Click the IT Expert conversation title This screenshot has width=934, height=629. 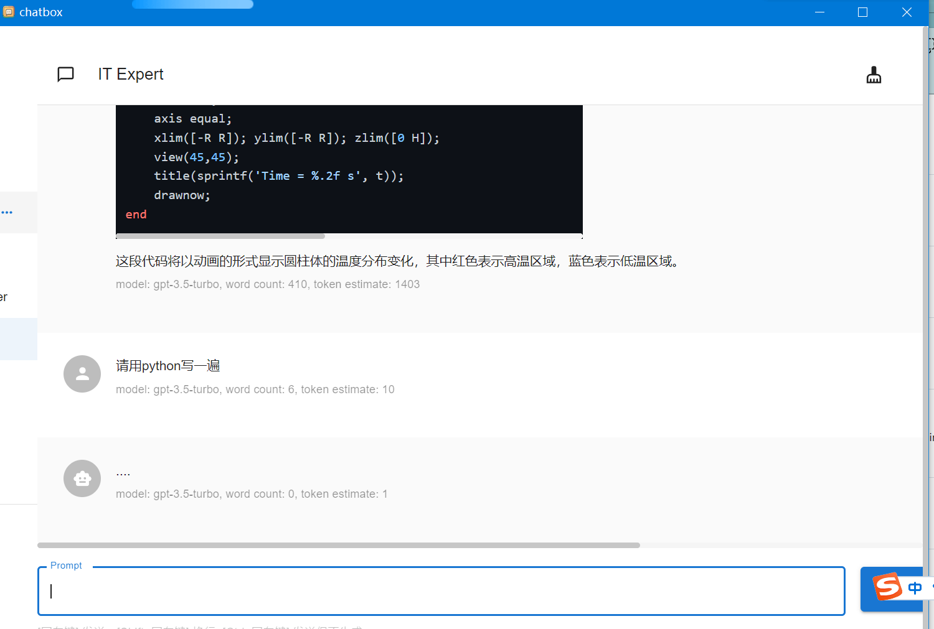click(130, 74)
